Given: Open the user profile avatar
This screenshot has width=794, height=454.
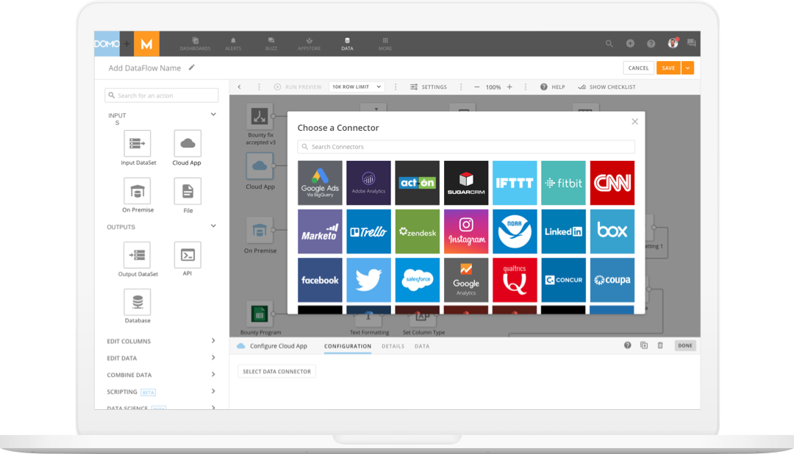Looking at the screenshot, I should pos(673,43).
